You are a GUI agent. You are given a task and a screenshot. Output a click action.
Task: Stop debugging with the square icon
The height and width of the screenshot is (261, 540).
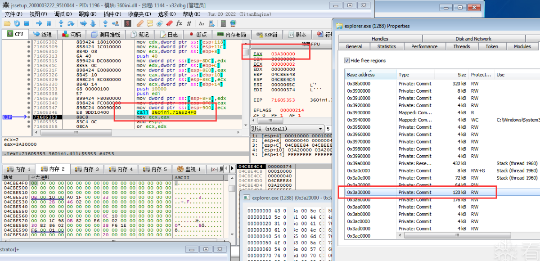[27, 23]
